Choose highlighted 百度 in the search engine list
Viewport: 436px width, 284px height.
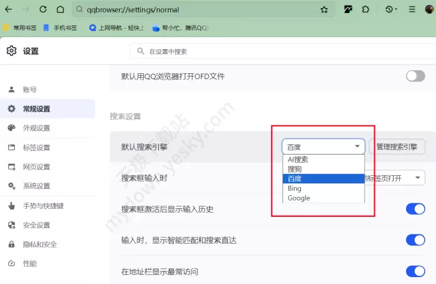click(323, 178)
